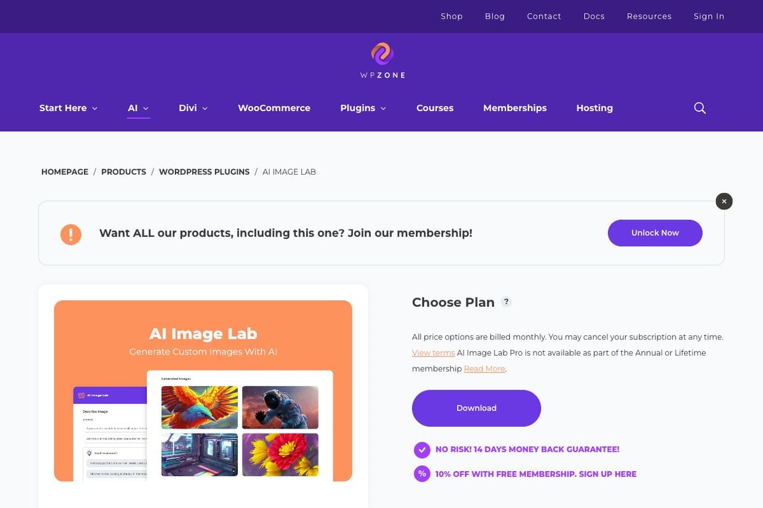
Task: Expand the Plugins menu dropdown
Action: (x=363, y=108)
